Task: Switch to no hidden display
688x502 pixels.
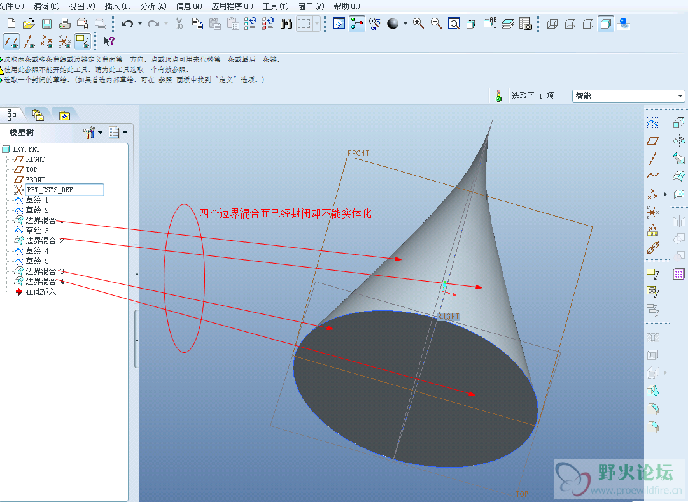Action: point(588,24)
